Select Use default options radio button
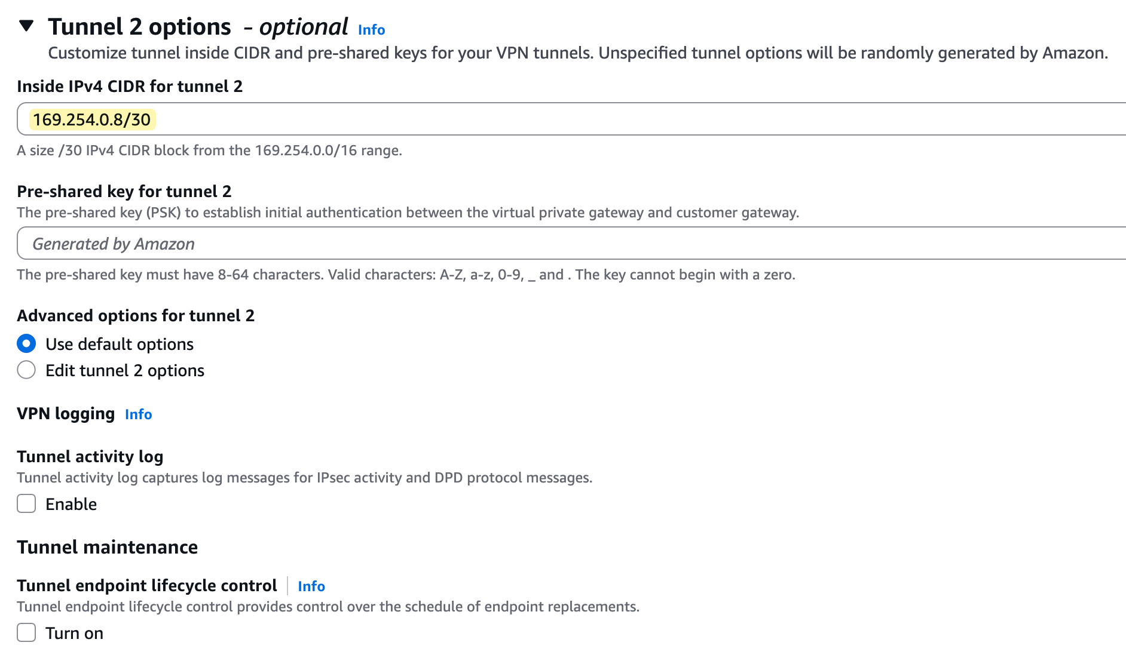The width and height of the screenshot is (1126, 670). pos(26,344)
